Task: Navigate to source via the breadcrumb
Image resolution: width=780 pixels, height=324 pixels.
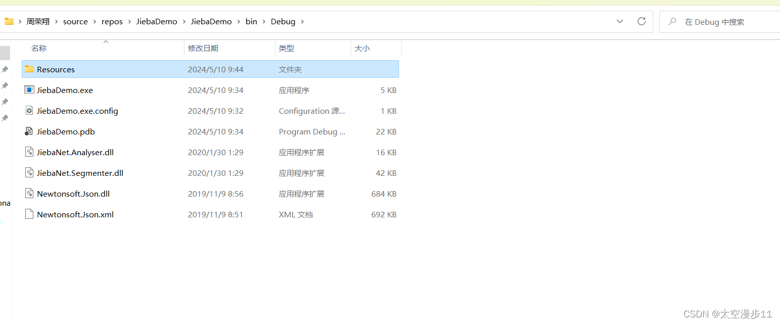Action: point(75,21)
